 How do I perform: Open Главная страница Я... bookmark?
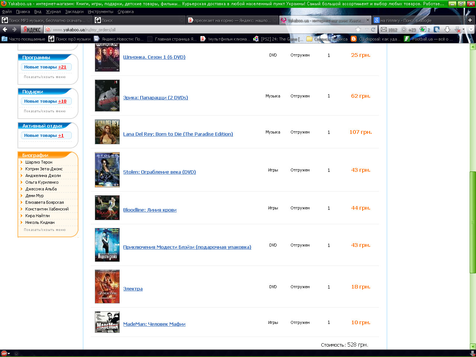coord(172,39)
